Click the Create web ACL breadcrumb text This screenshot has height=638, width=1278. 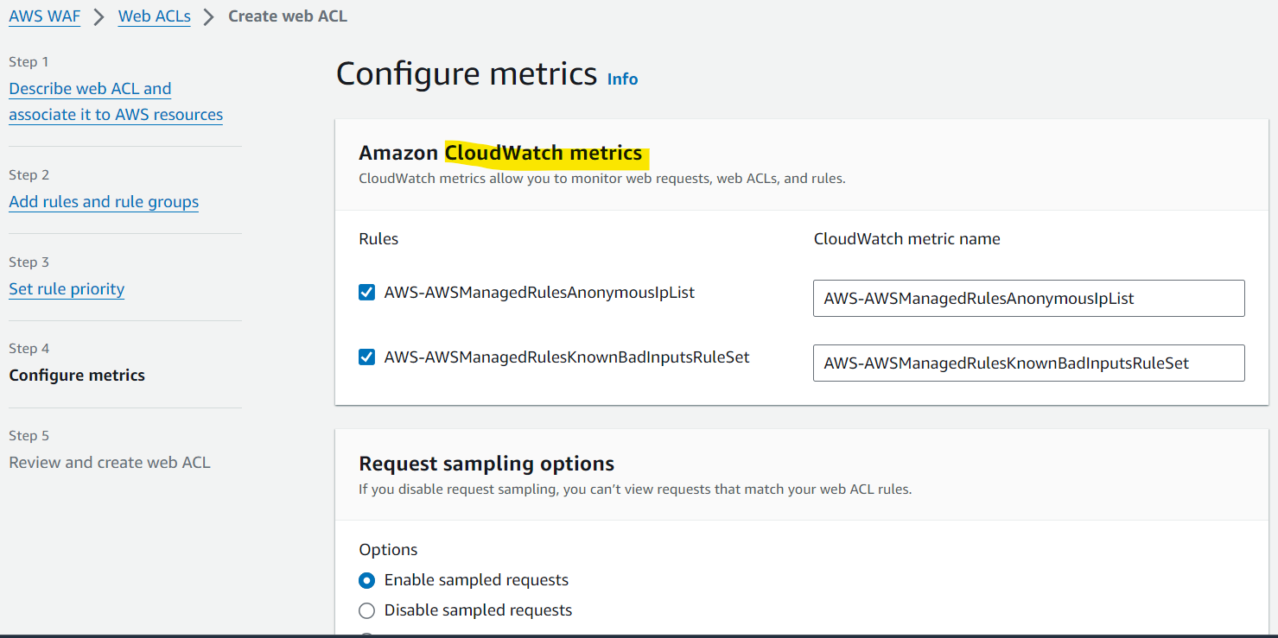(x=288, y=16)
